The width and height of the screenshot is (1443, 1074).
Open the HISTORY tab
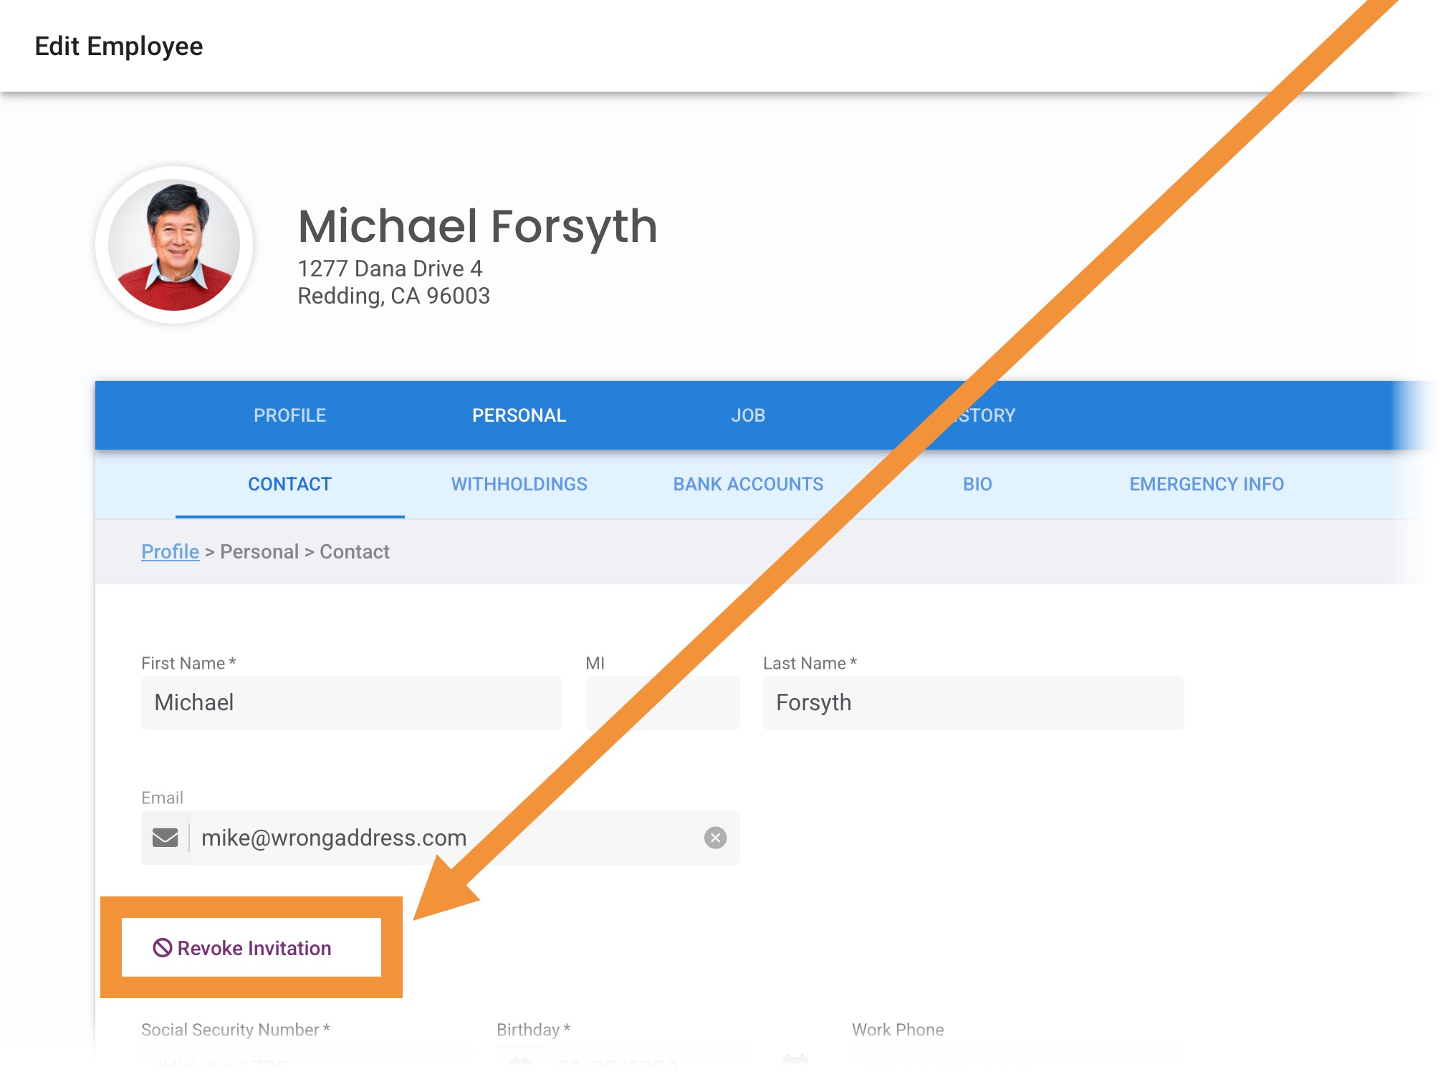(989, 415)
